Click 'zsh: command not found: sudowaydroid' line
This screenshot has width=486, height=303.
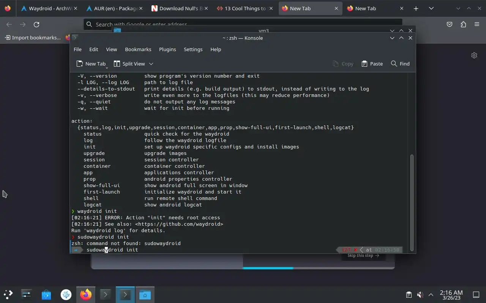(x=126, y=243)
